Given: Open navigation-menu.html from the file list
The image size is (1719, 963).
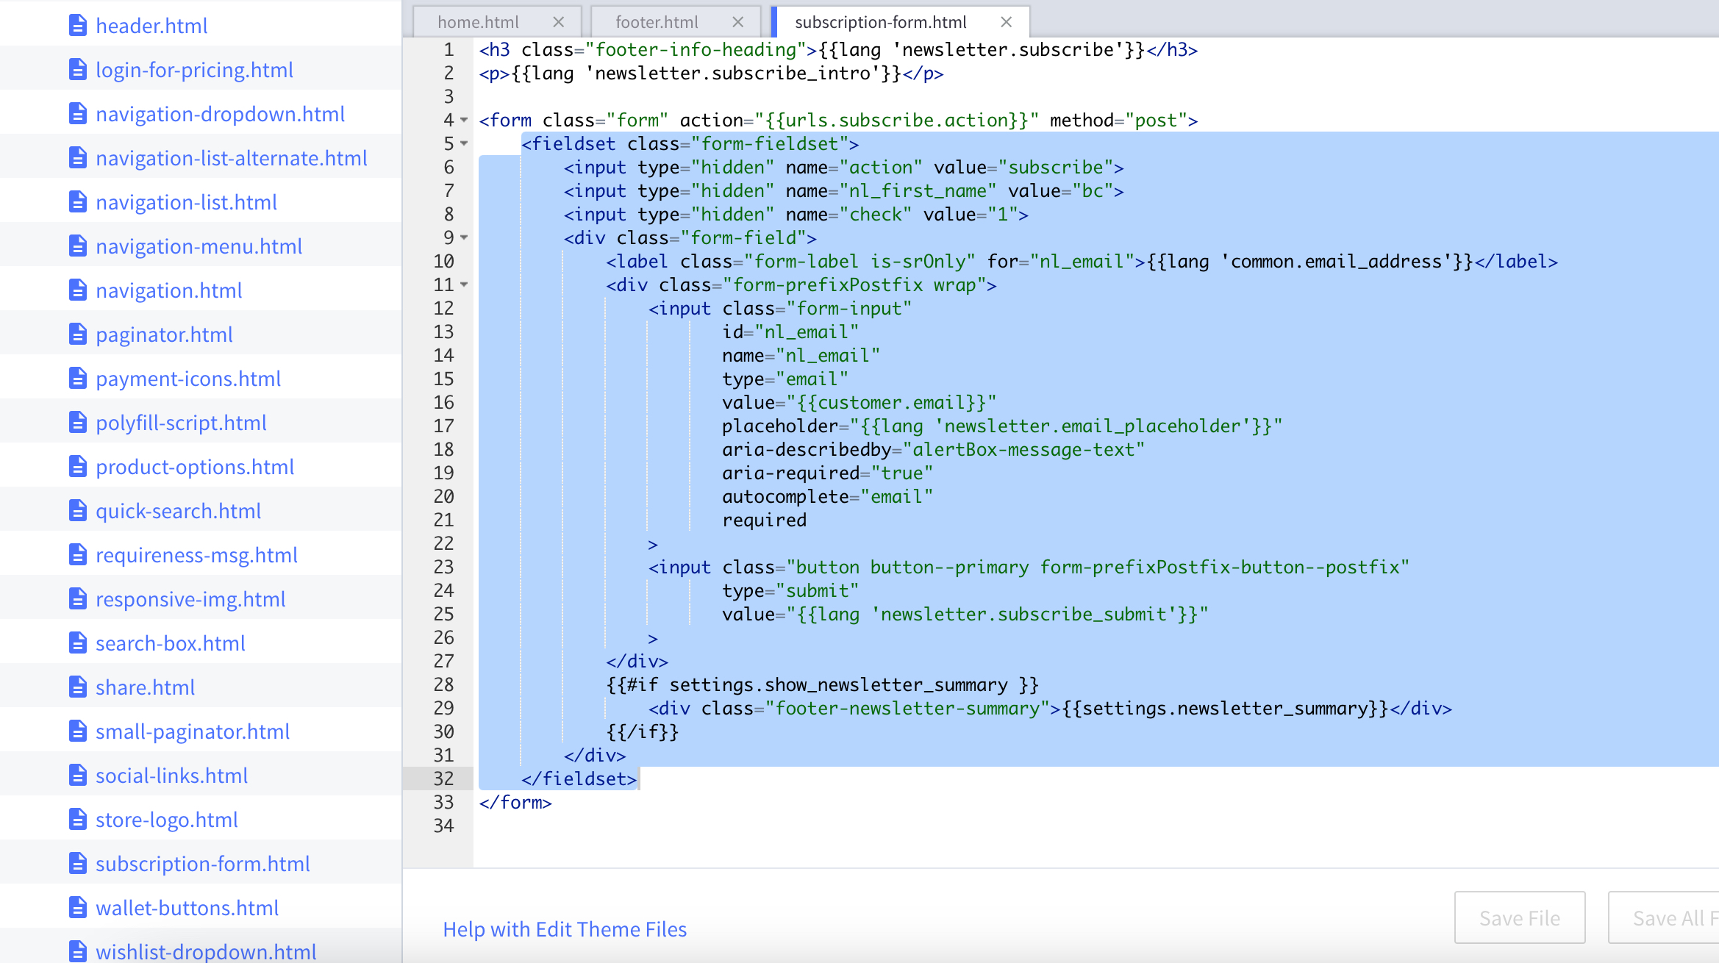Looking at the screenshot, I should [x=199, y=246].
